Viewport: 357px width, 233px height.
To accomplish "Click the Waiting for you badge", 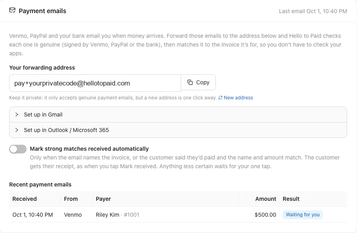I will click(303, 215).
